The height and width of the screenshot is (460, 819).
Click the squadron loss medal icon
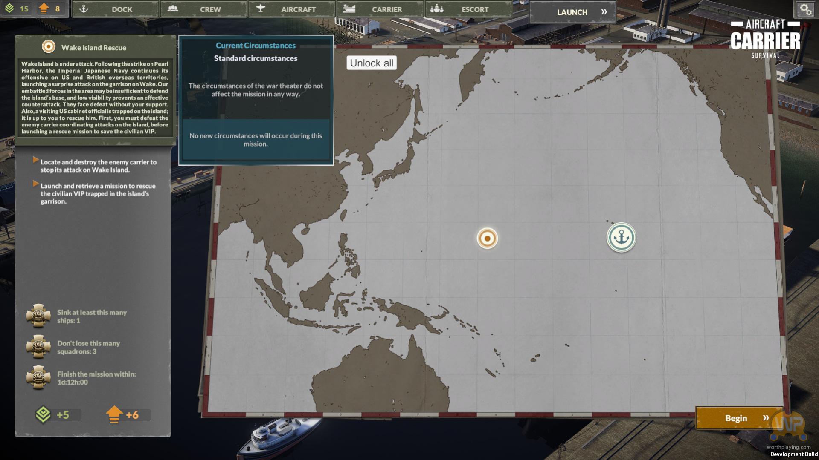click(x=38, y=347)
